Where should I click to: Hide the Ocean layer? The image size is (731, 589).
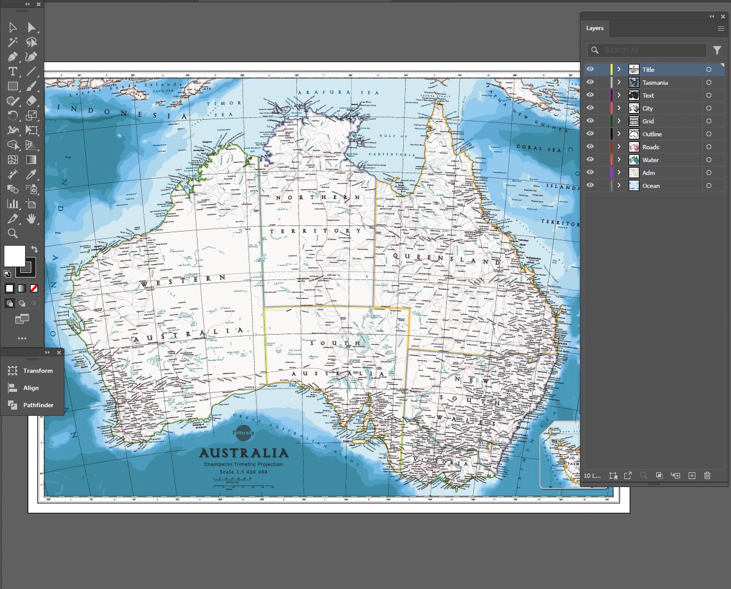pyautogui.click(x=590, y=185)
